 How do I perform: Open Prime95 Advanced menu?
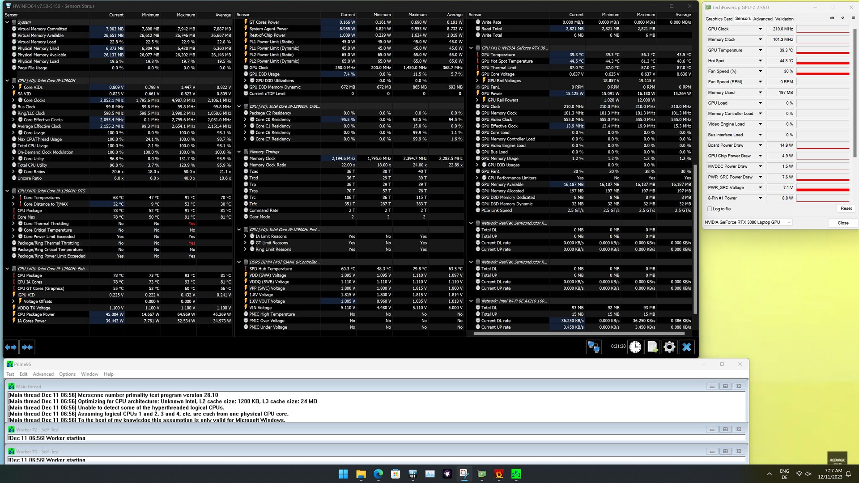43,374
